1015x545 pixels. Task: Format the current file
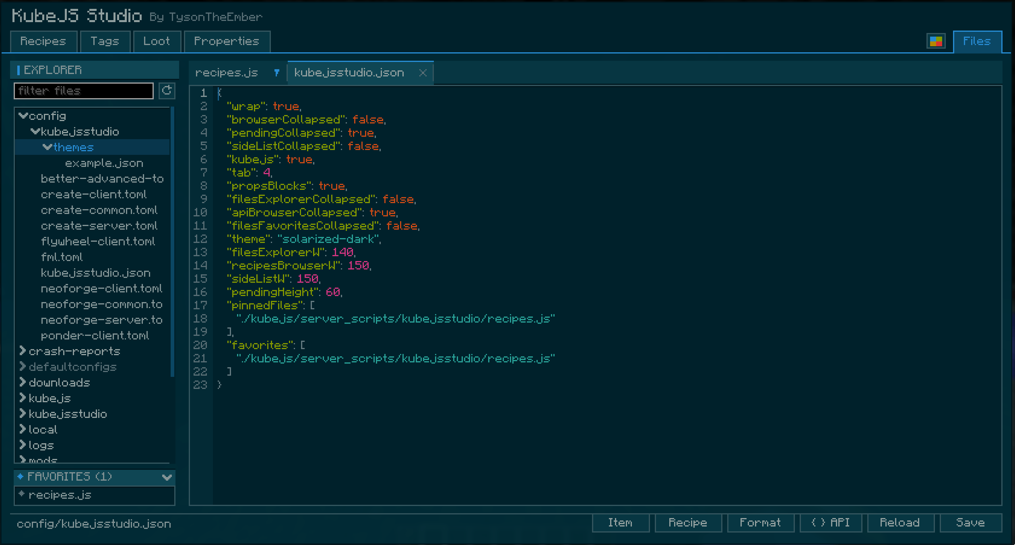pos(761,522)
